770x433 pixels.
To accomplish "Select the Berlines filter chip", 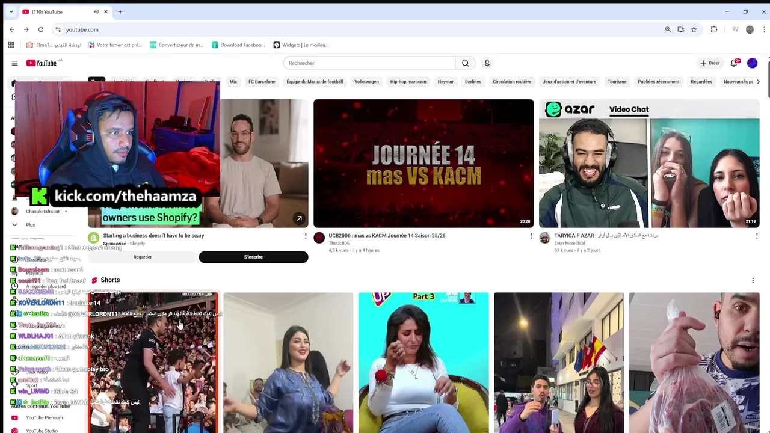I will pos(473,82).
